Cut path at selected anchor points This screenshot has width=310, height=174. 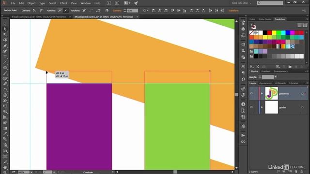98,11
